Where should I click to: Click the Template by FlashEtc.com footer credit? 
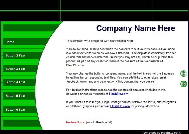click(161, 132)
